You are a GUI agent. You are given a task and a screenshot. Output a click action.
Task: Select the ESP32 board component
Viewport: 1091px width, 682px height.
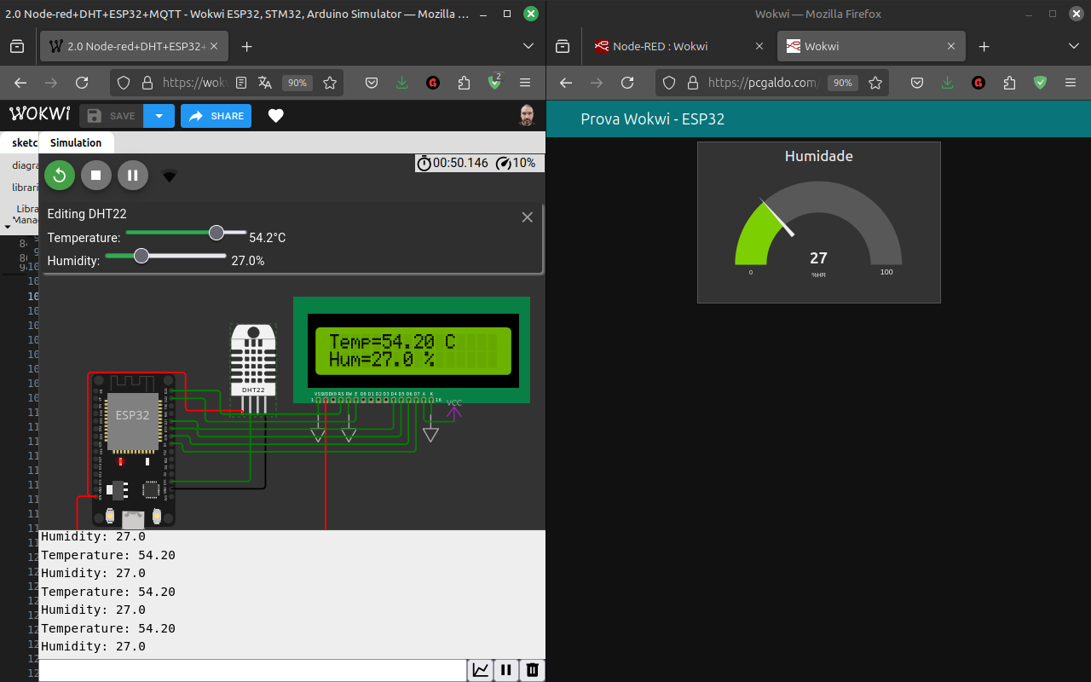(x=133, y=448)
